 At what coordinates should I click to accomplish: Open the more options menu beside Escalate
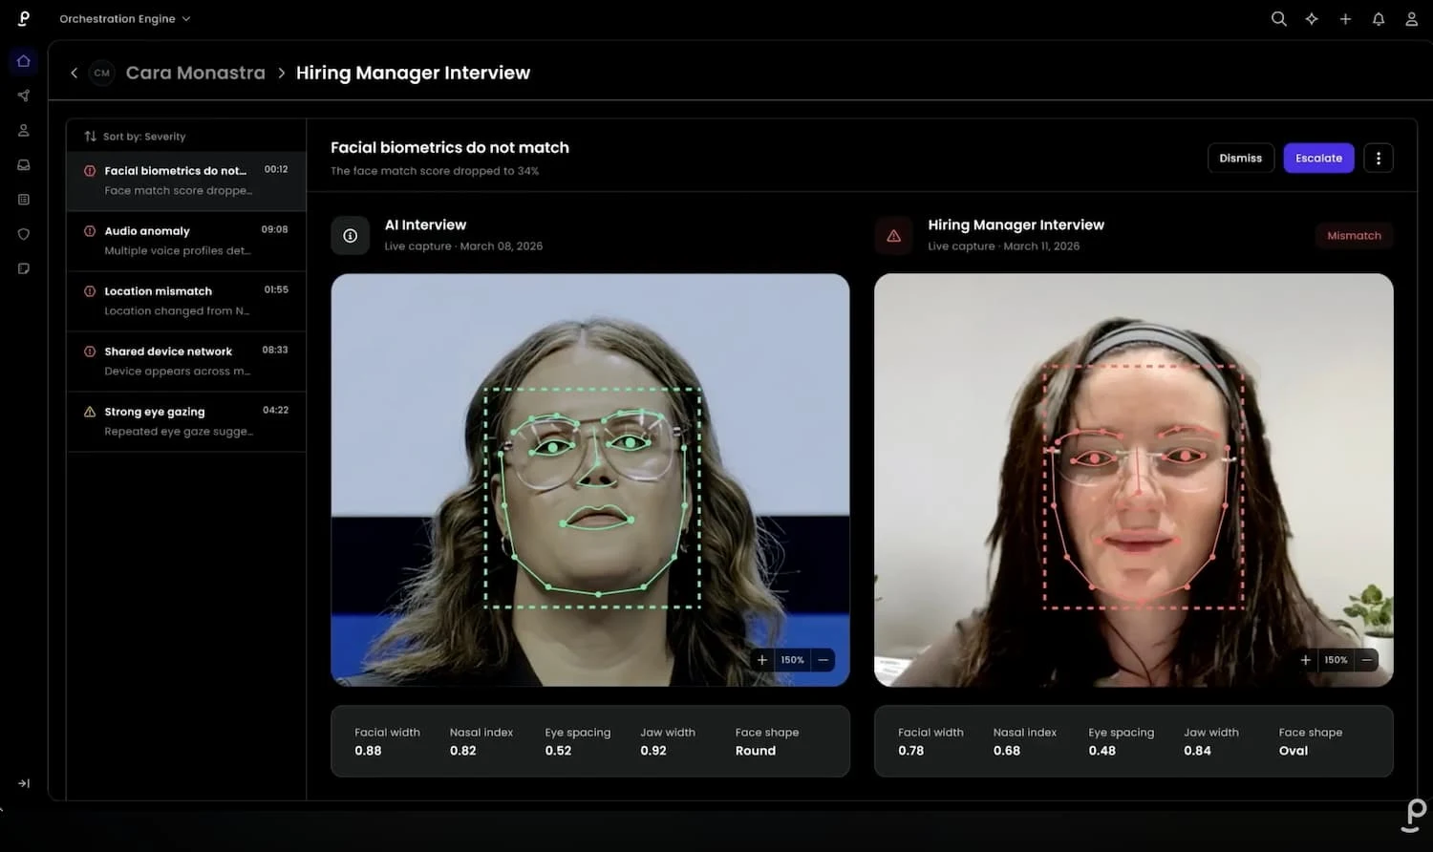tap(1379, 159)
